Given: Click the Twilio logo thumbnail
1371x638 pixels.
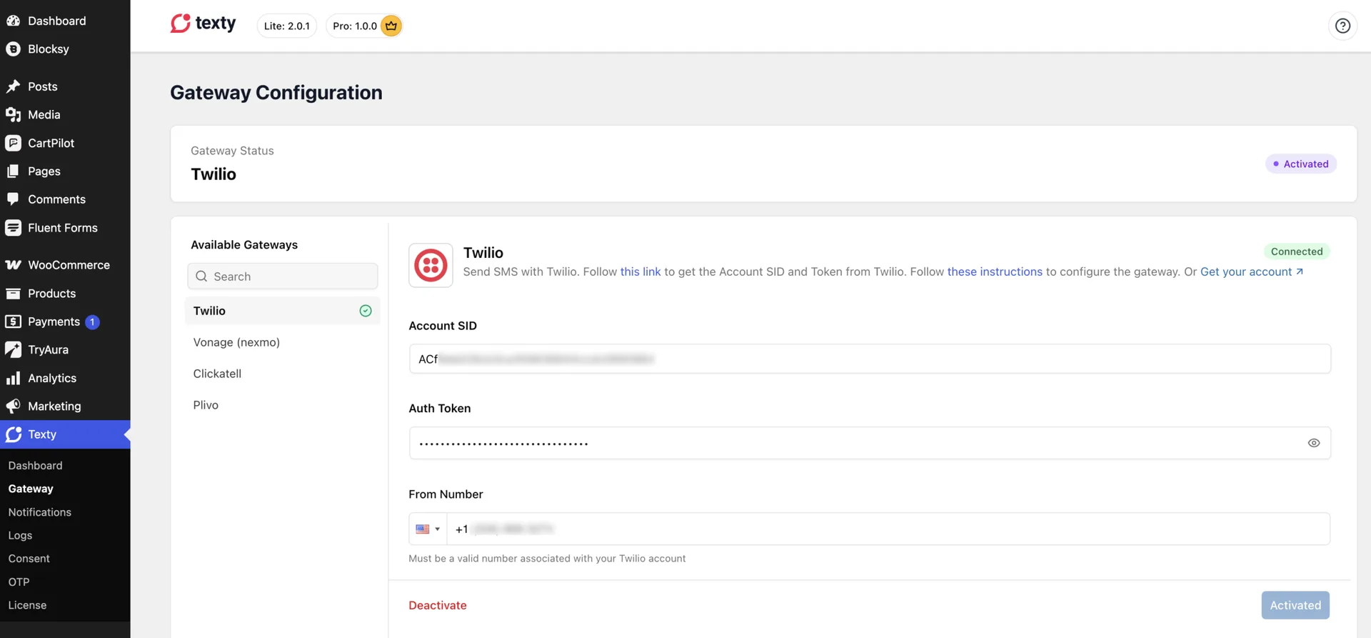Looking at the screenshot, I should (x=431, y=265).
